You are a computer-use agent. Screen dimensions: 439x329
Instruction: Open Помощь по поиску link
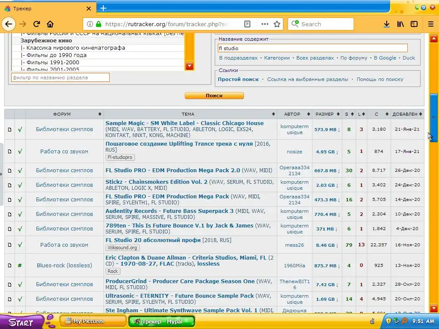(x=380, y=79)
